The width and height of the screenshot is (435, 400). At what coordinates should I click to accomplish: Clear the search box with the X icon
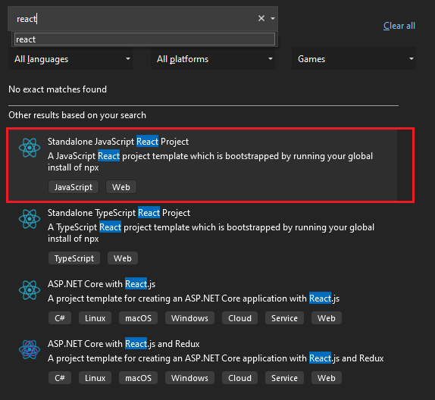pyautogui.click(x=261, y=18)
